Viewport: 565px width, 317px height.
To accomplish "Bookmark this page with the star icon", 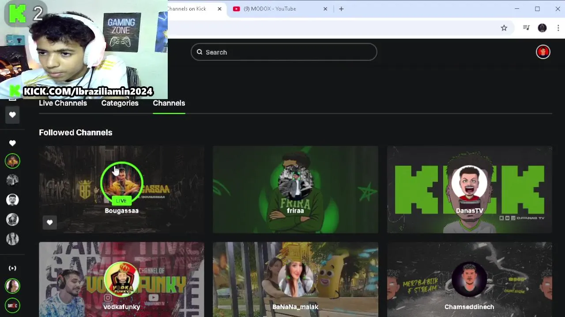I will click(504, 28).
